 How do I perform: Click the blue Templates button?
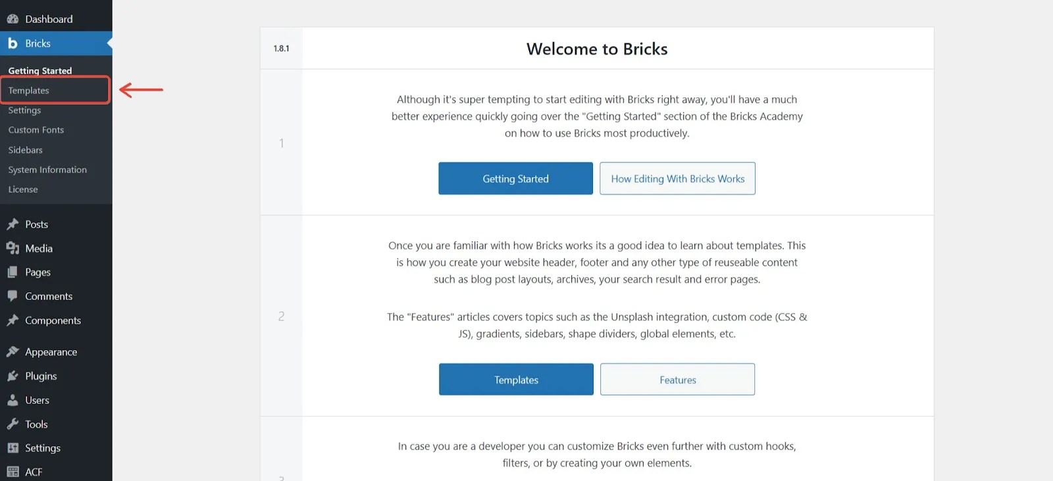(x=516, y=380)
